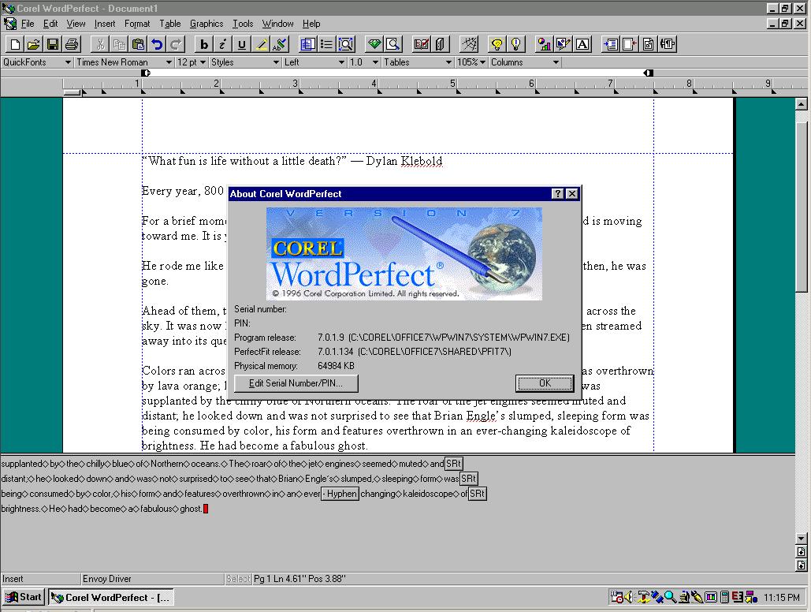Open QuickFormat paint roller icon
The image size is (811, 612).
click(279, 44)
